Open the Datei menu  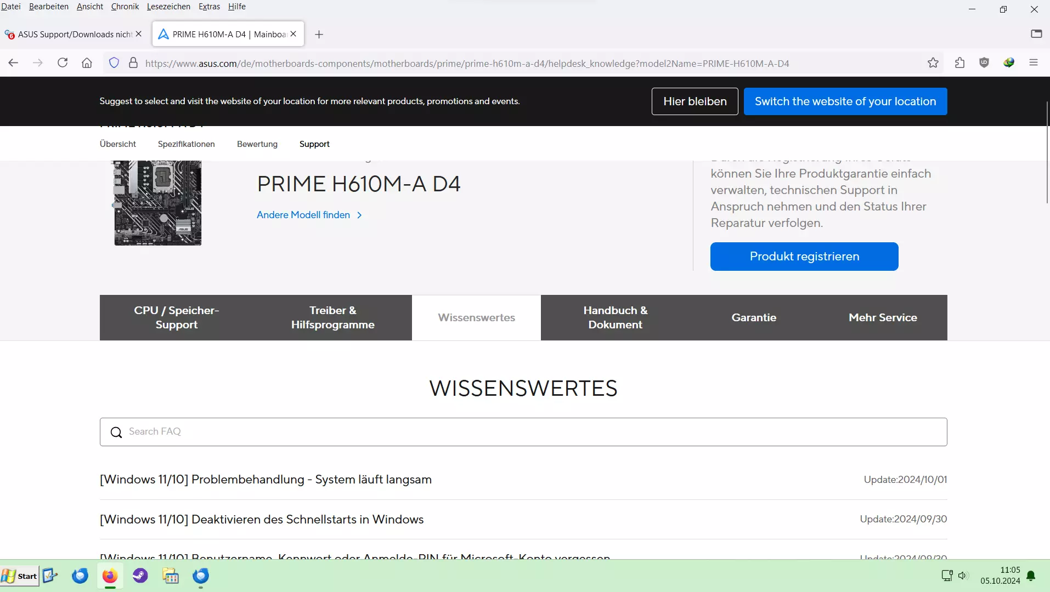11,7
